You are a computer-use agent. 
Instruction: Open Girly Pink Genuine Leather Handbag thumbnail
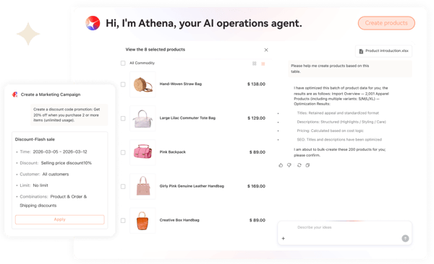[x=142, y=186]
